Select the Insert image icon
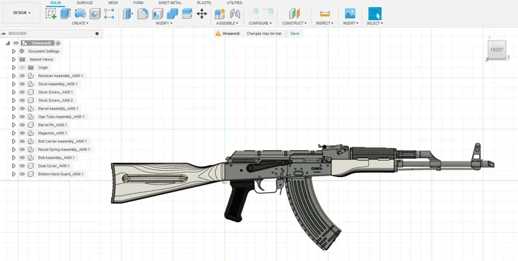This screenshot has height=261, width=518. pos(350,13)
